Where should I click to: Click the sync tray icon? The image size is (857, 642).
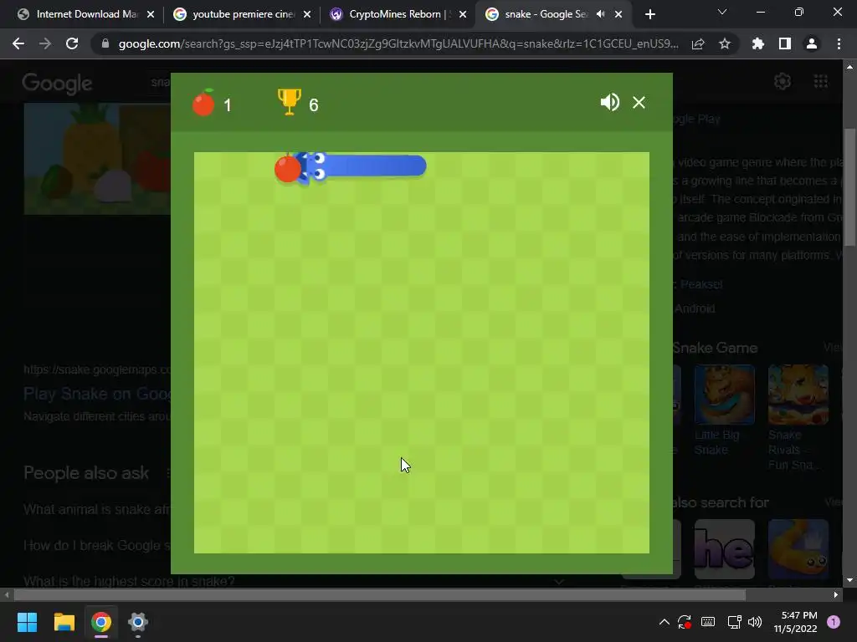[685, 622]
